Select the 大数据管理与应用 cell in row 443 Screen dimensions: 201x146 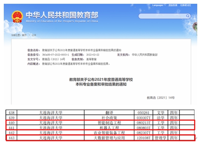109,138
